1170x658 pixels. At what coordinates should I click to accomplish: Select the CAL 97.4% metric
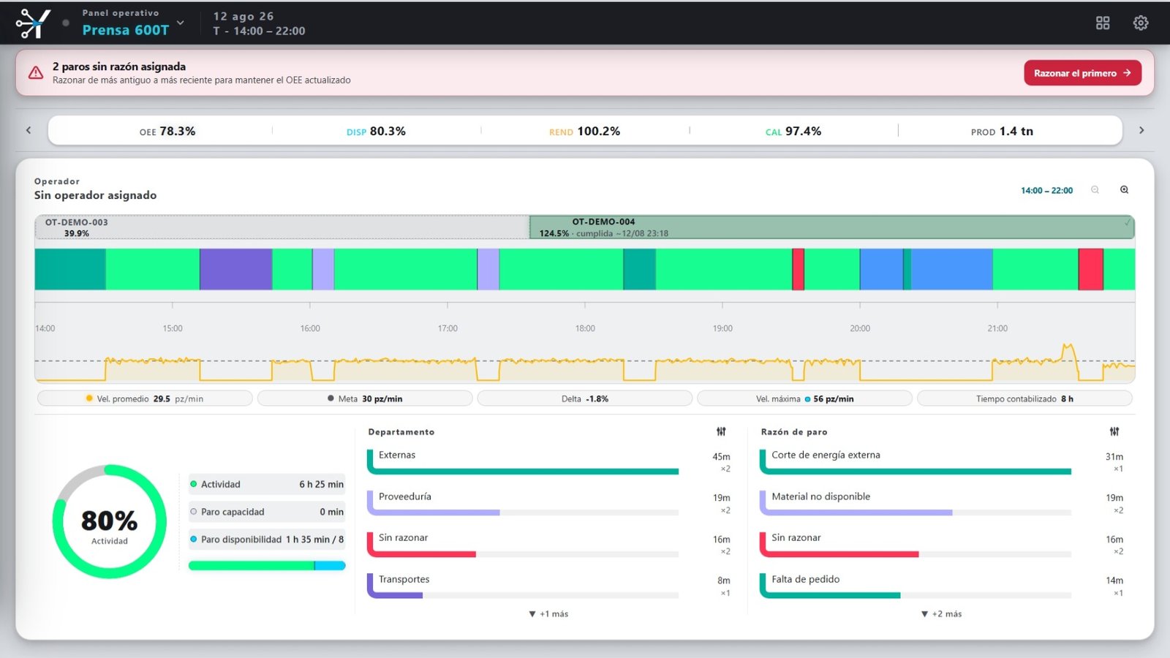793,132
